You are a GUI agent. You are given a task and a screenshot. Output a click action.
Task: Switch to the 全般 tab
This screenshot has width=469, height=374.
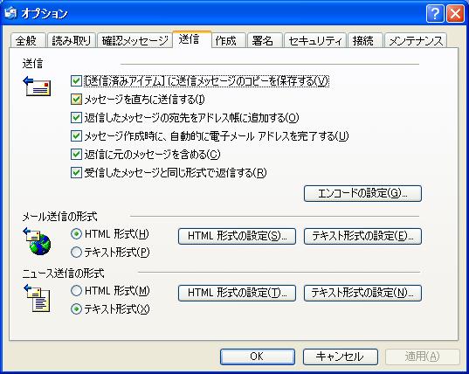(28, 40)
